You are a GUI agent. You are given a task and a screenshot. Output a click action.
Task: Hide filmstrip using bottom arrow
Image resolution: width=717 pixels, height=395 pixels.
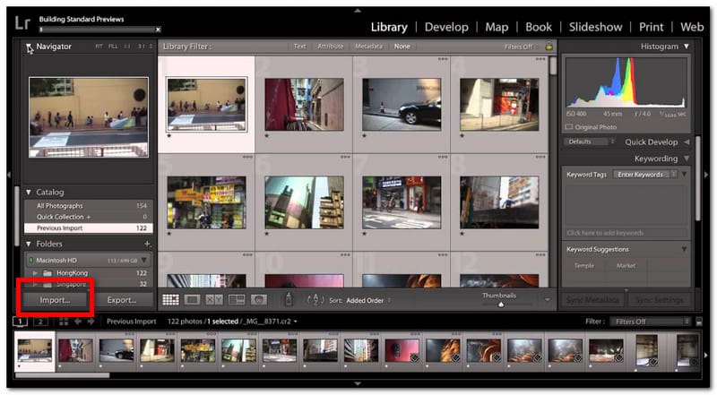pyautogui.click(x=358, y=383)
